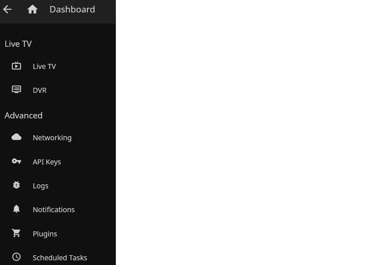Click the Live TV television icon
The height and width of the screenshot is (265, 388).
17,66
